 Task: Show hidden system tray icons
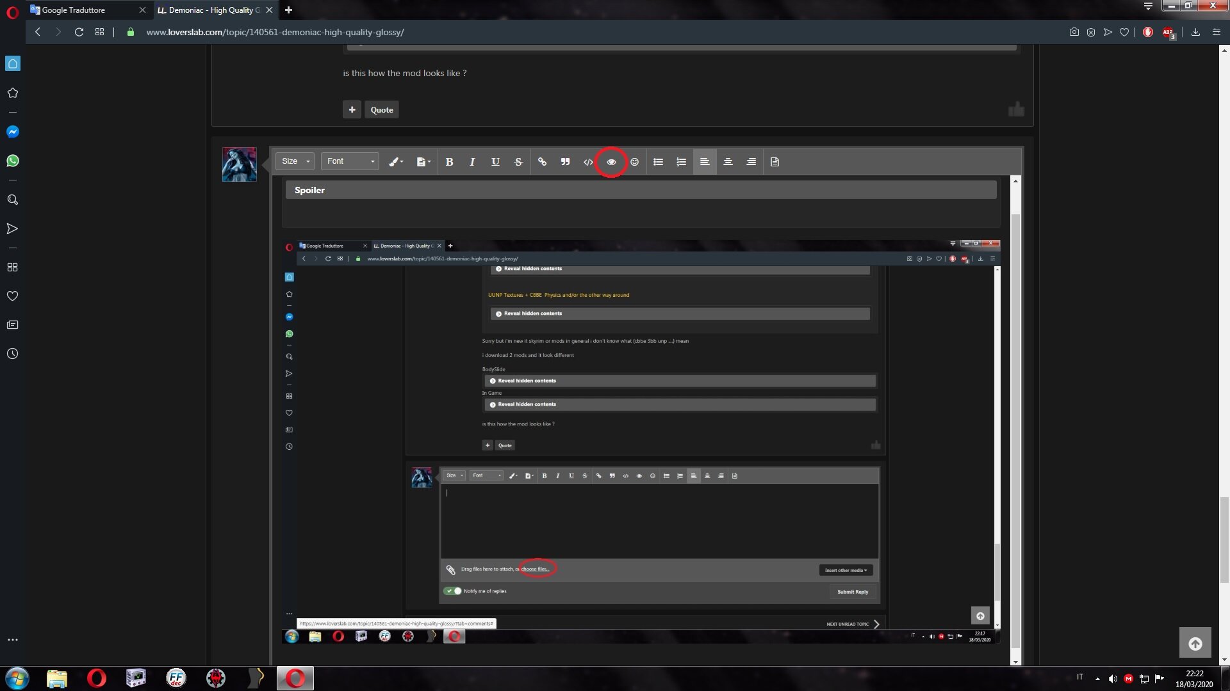coord(1098,679)
